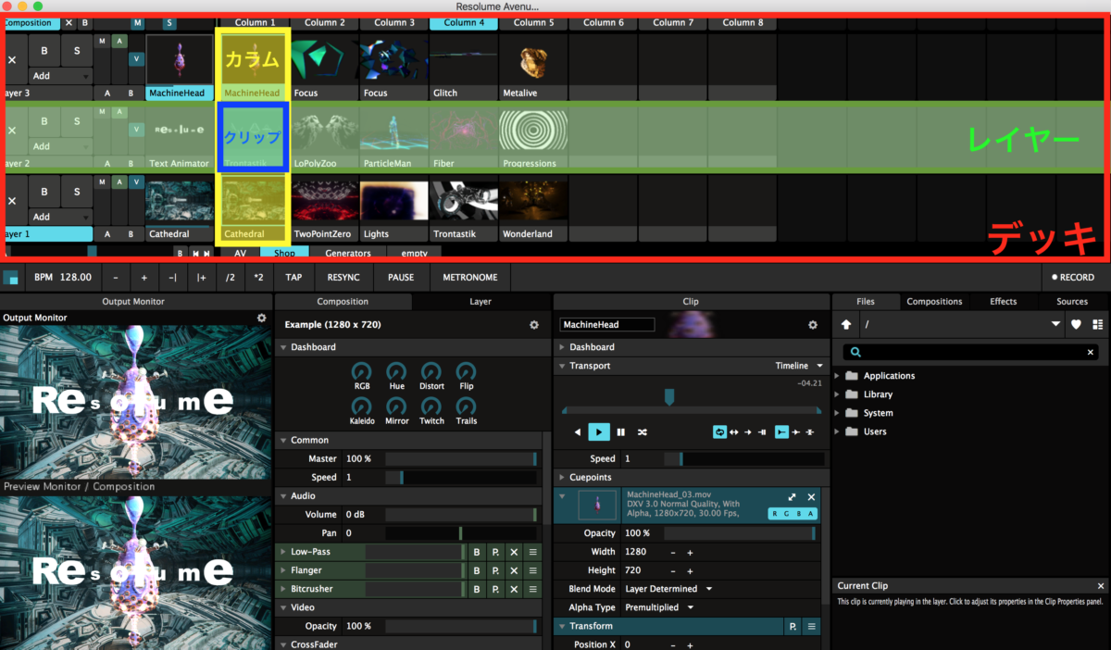The width and height of the screenshot is (1111, 650).
Task: Bypass the Low-Pass effect with B
Action: (477, 552)
